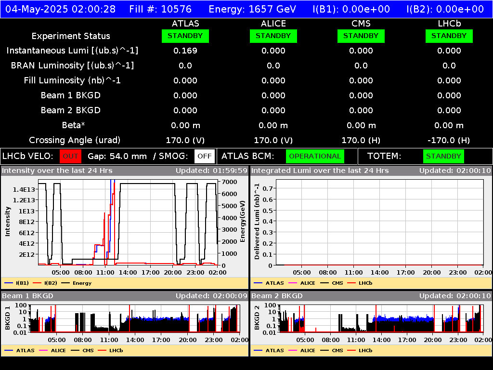Click CMS legend entry in Beam 2 BKGD chart
This screenshot has width=493, height=370.
click(332, 351)
